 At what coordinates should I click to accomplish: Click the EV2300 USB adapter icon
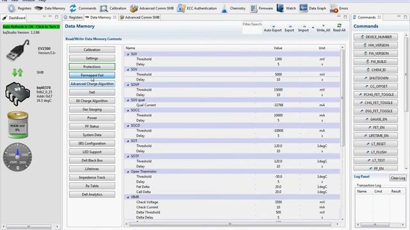pyautogui.click(x=18, y=50)
